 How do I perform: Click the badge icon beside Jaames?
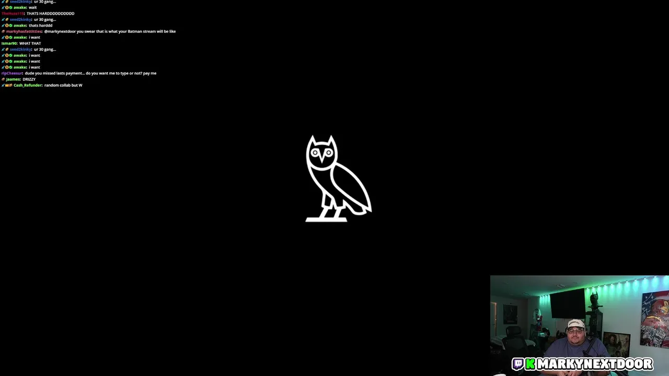(3, 79)
